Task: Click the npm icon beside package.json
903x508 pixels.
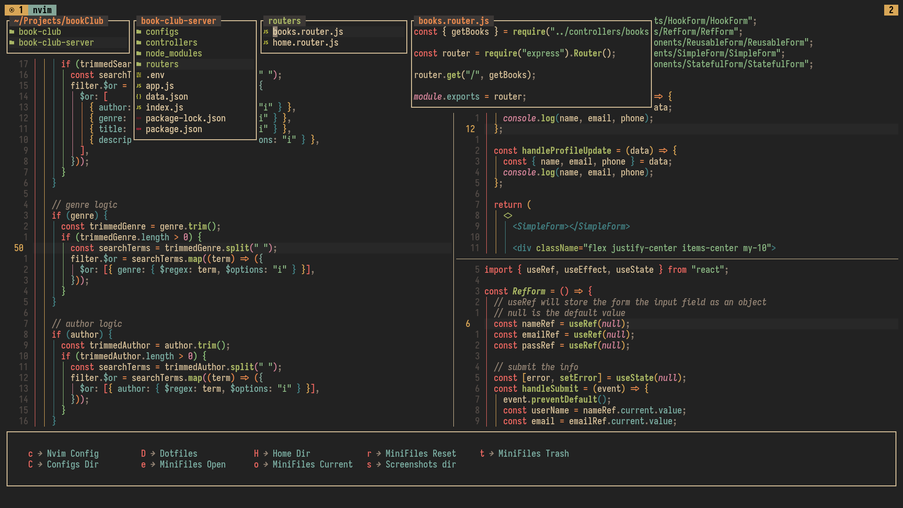Action: tap(139, 129)
